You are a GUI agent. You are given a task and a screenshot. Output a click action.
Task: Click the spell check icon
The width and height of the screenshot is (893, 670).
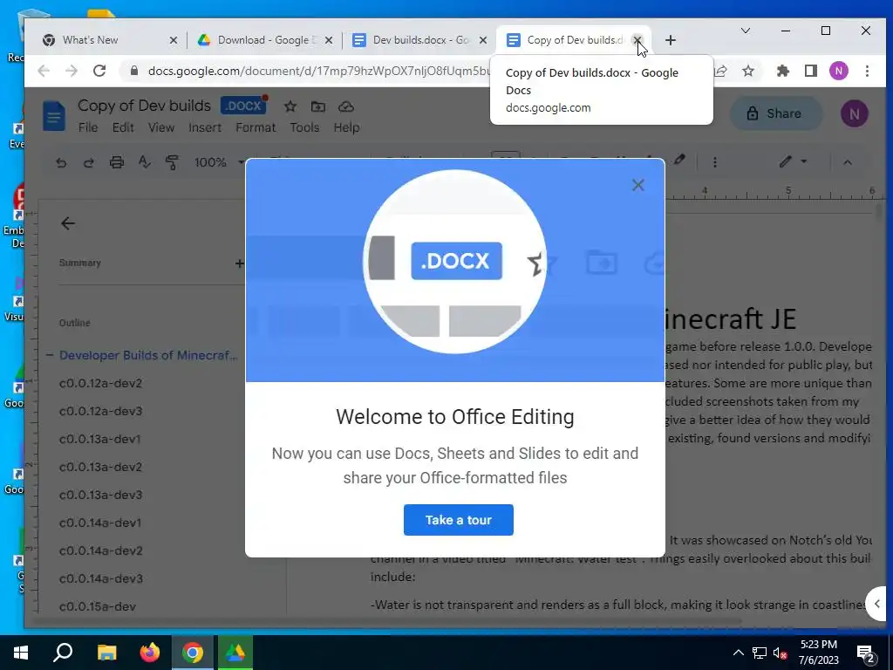click(145, 162)
